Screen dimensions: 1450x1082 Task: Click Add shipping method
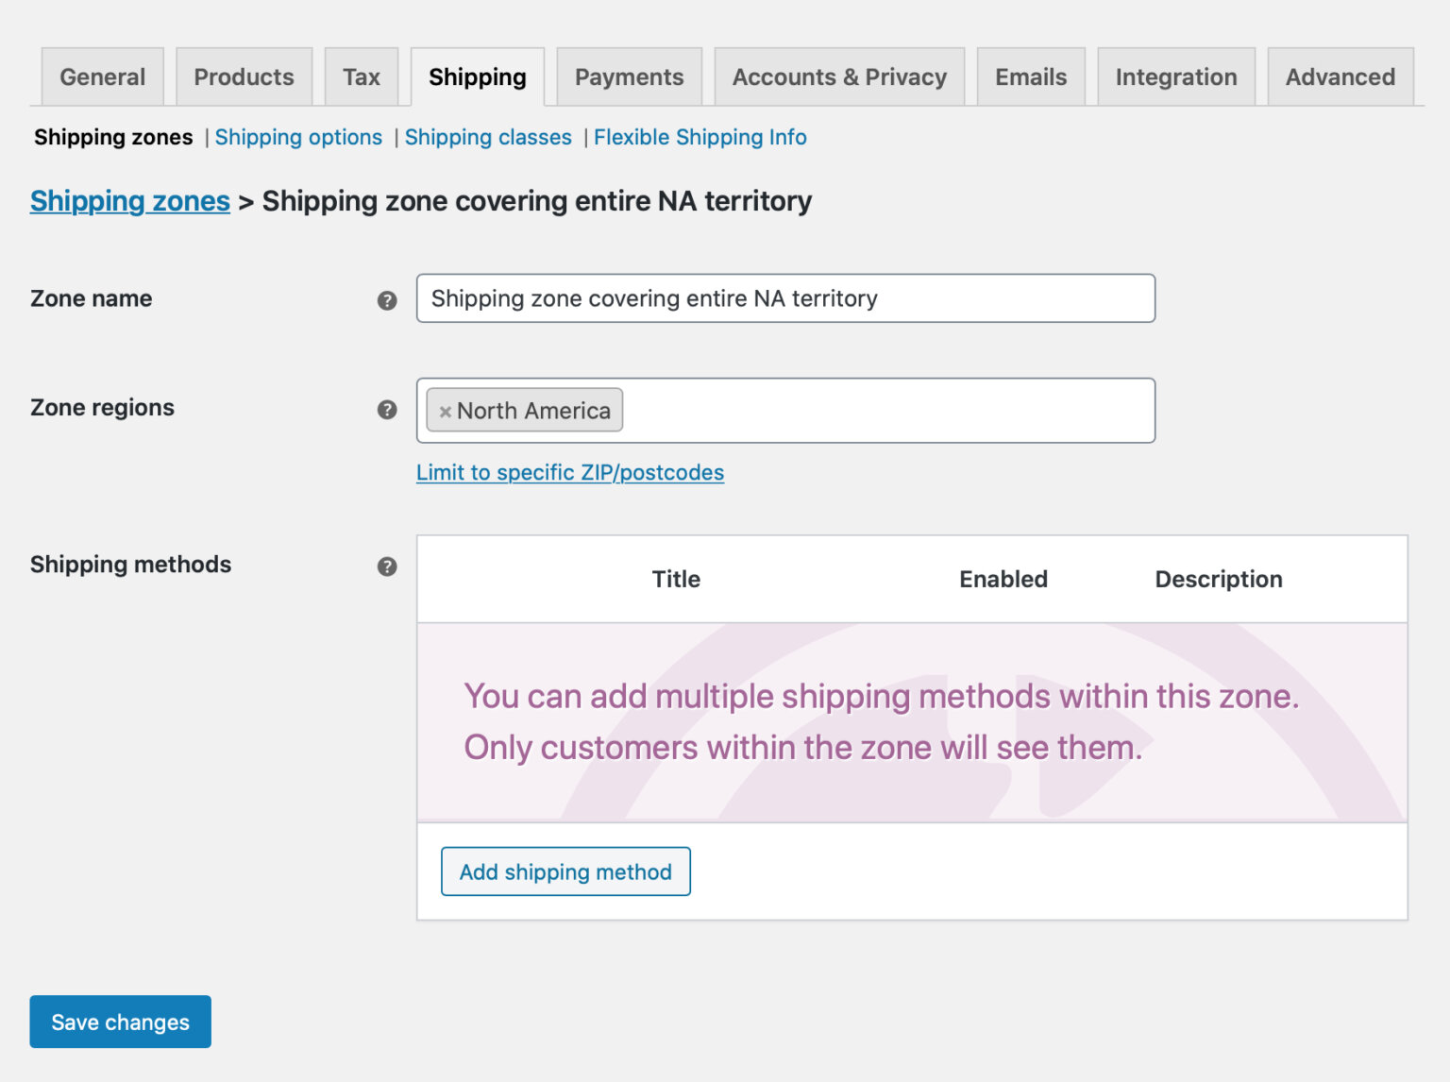click(x=565, y=871)
